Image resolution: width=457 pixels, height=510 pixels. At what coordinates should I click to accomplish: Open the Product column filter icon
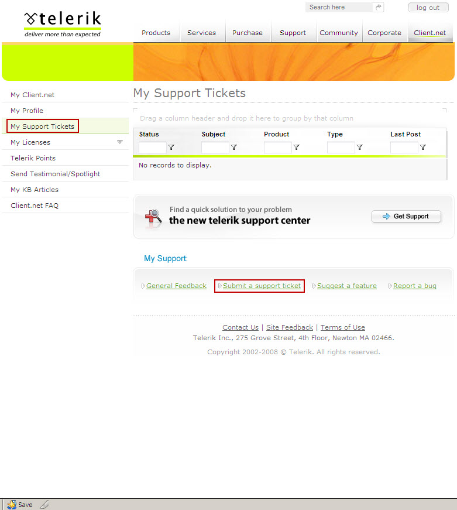coord(297,148)
